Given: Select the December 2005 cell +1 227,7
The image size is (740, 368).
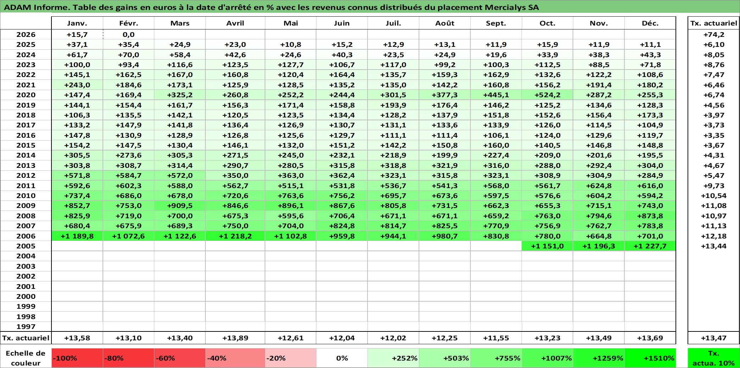Looking at the screenshot, I should pyautogui.click(x=650, y=246).
